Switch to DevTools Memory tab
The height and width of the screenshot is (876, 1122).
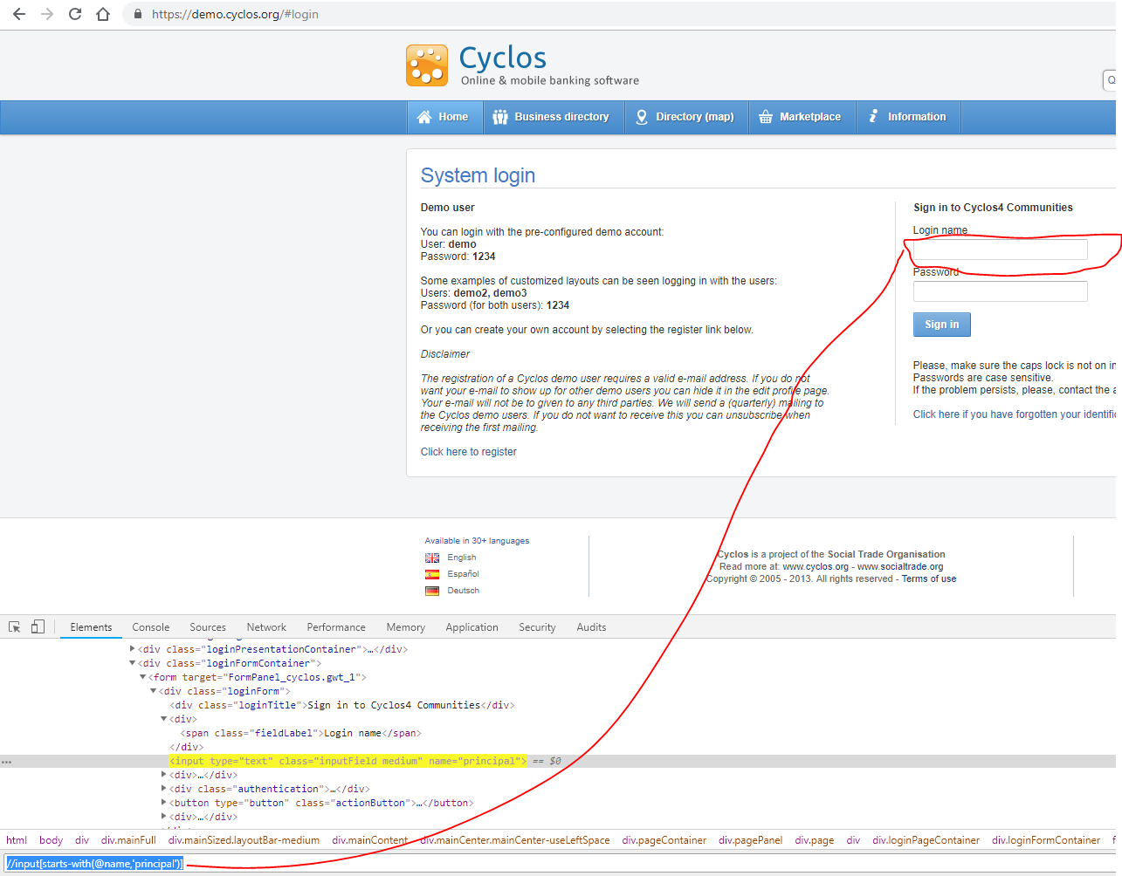point(406,627)
